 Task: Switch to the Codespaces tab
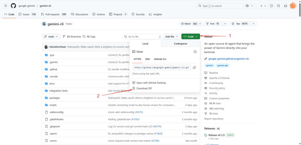point(180,44)
